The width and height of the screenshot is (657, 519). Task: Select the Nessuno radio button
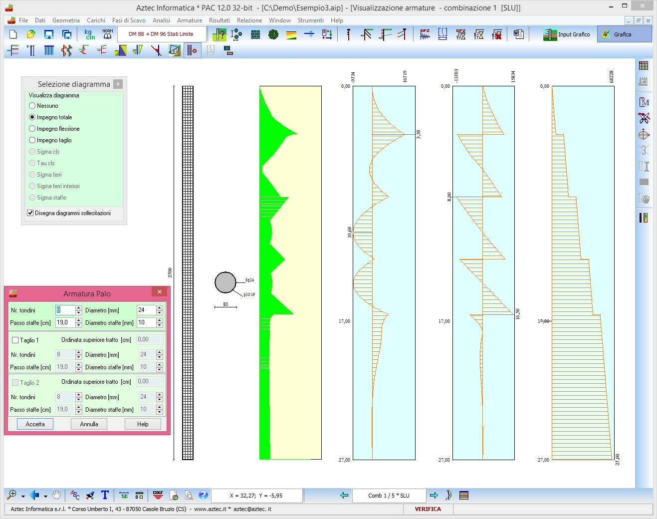(32, 106)
